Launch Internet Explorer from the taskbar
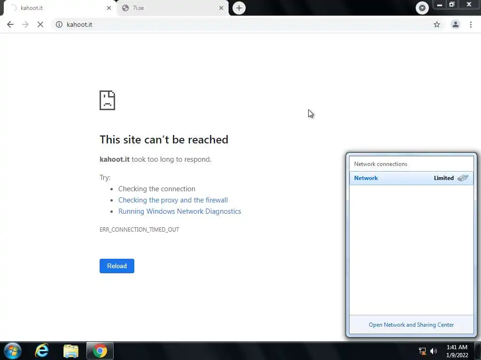This screenshot has width=481, height=360. [42, 351]
